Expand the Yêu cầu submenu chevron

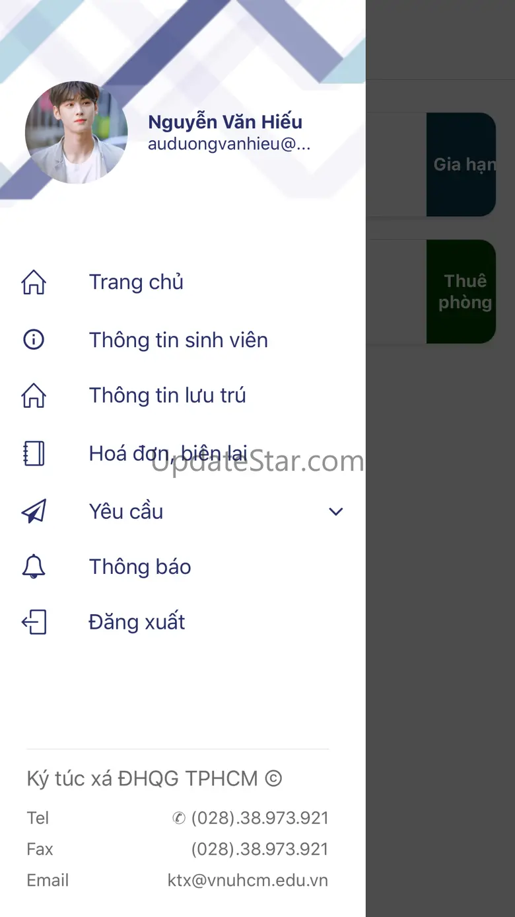pyautogui.click(x=336, y=512)
